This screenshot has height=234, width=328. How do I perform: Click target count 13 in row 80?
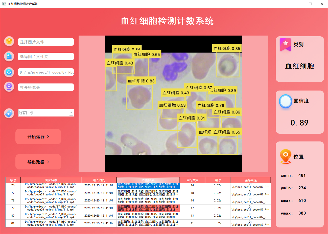click(x=192, y=216)
